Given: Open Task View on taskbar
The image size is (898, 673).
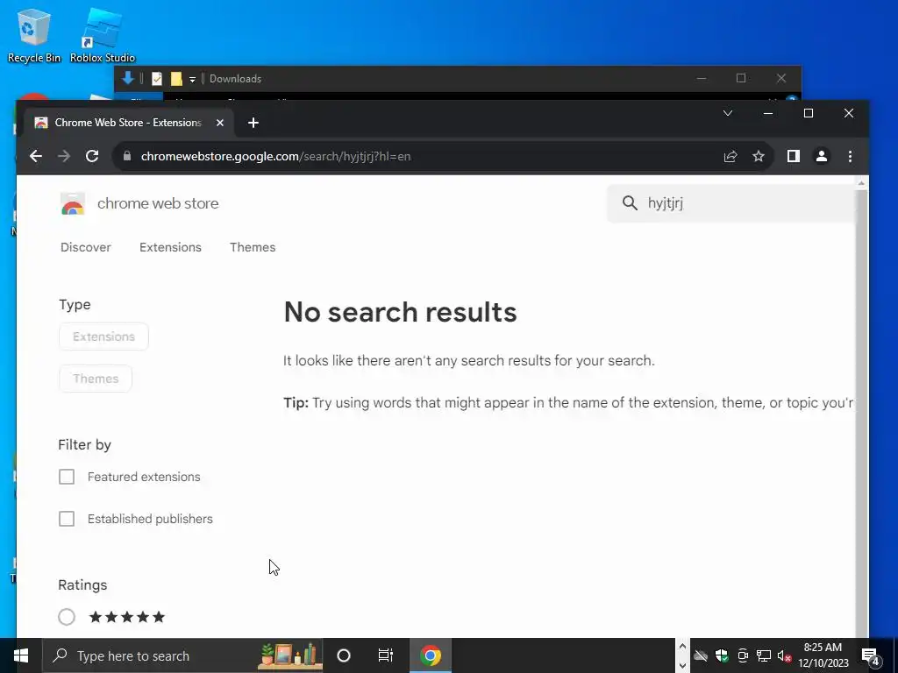Looking at the screenshot, I should coord(386,655).
